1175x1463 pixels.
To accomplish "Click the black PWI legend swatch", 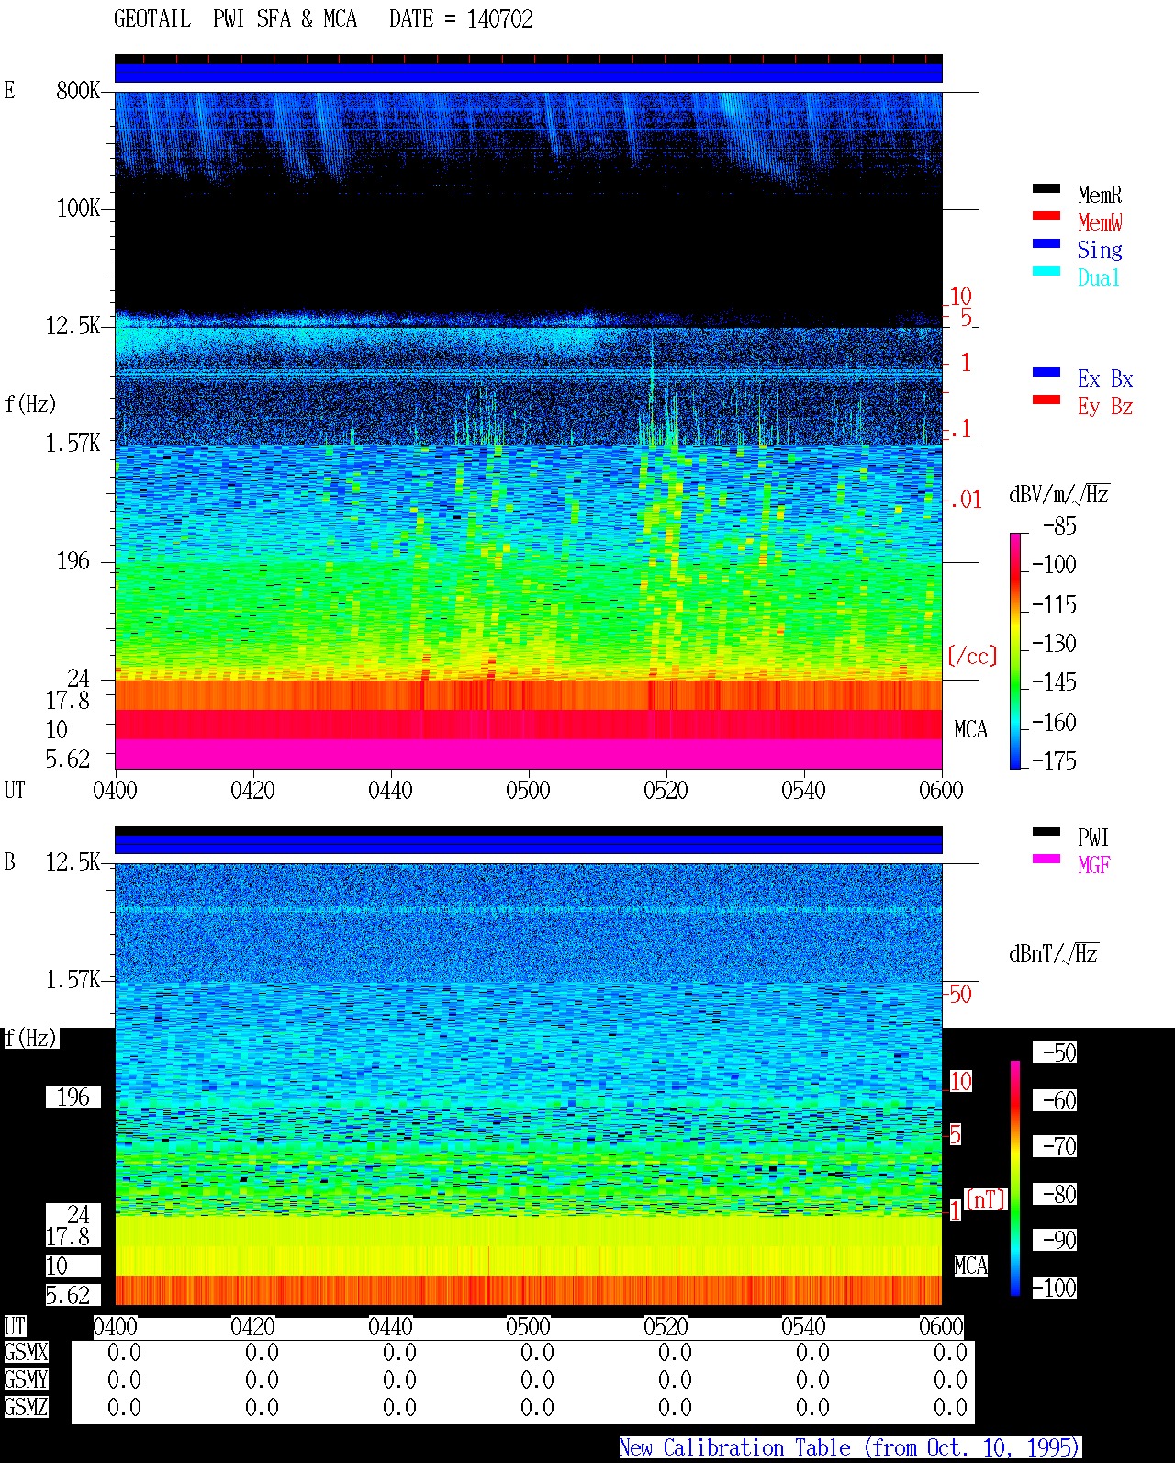I will (x=1046, y=831).
